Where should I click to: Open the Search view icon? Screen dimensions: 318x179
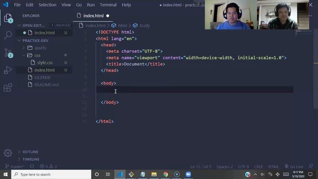pyautogui.click(x=8, y=35)
